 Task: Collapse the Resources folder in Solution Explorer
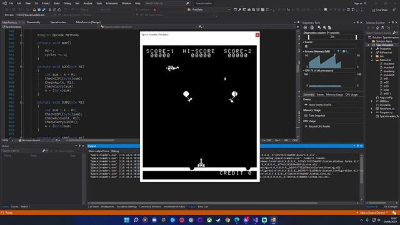[x=372, y=60]
